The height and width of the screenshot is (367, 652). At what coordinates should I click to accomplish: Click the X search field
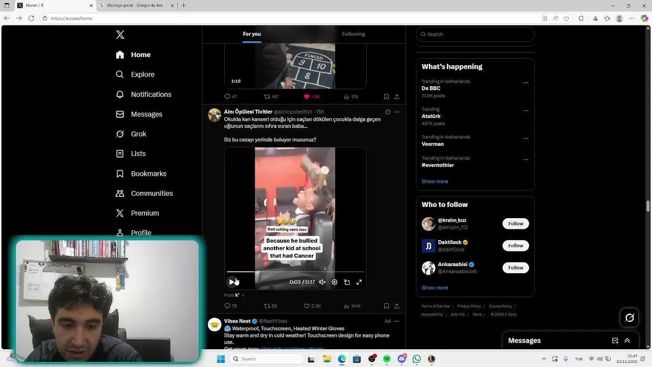[475, 34]
